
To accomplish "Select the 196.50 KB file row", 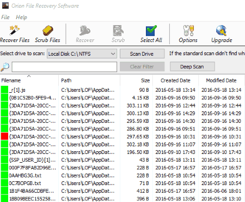I will click(x=122, y=152).
